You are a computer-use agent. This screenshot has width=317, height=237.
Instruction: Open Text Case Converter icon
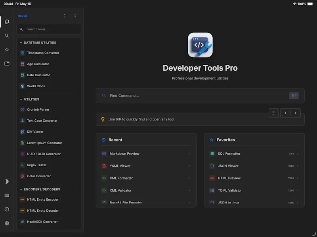23,120
